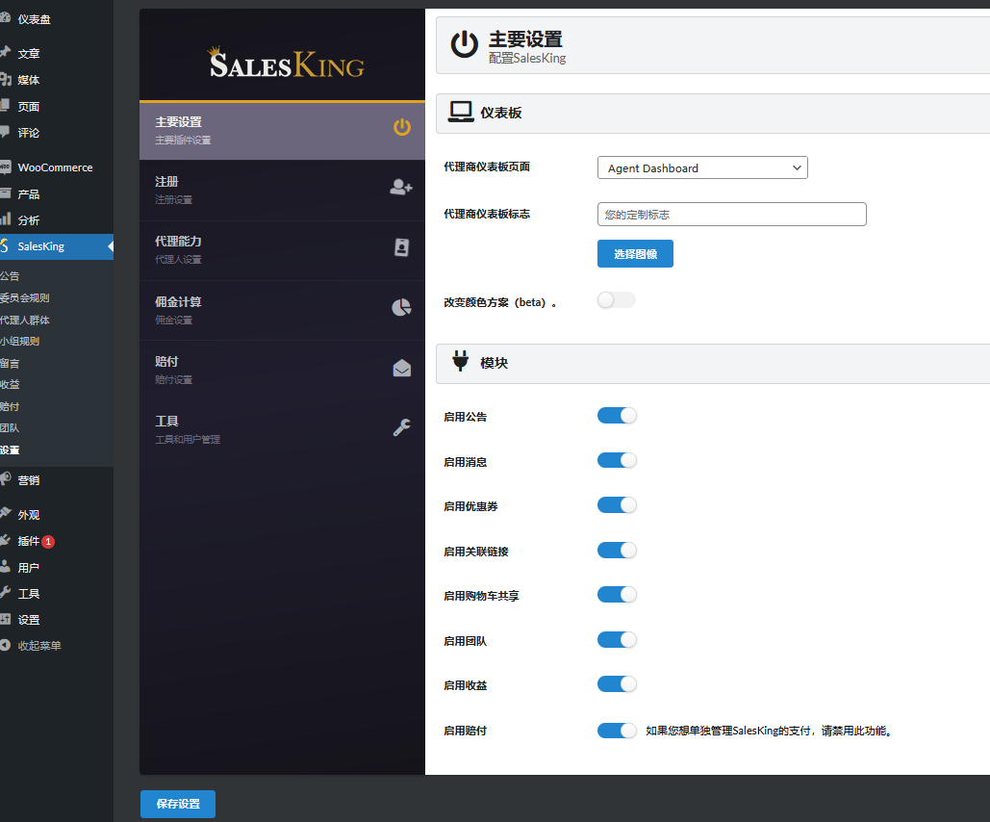990x822 pixels.
Task: Disable the 启用公告 toggle
Action: point(617,415)
